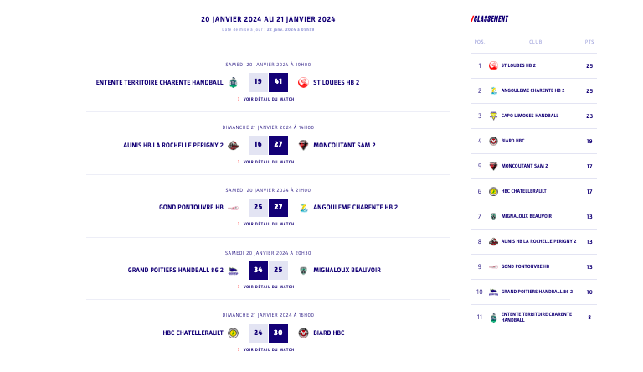643x372 pixels.
Task: Click Entente Territoire Charente Handball match logo
Action: click(x=233, y=83)
